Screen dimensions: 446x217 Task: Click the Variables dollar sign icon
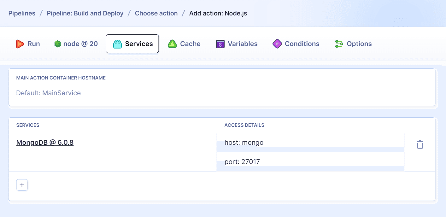[220, 44]
